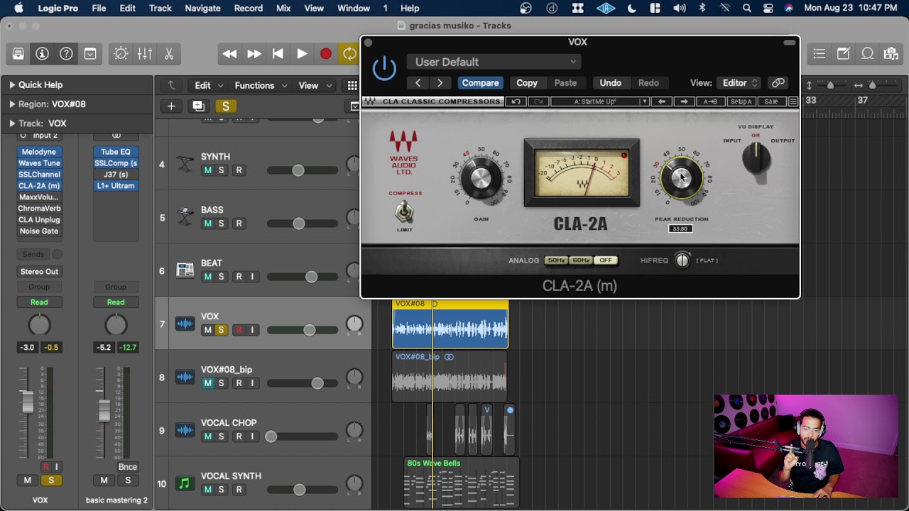This screenshot has width=909, height=511.
Task: Open the File menu
Action: [99, 8]
